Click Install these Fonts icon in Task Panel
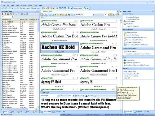155x116 pixels. click(125, 32)
